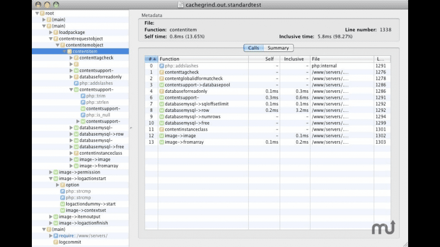Click the contentrequestobject function icon
The image size is (440, 247).
[x=56, y=39]
